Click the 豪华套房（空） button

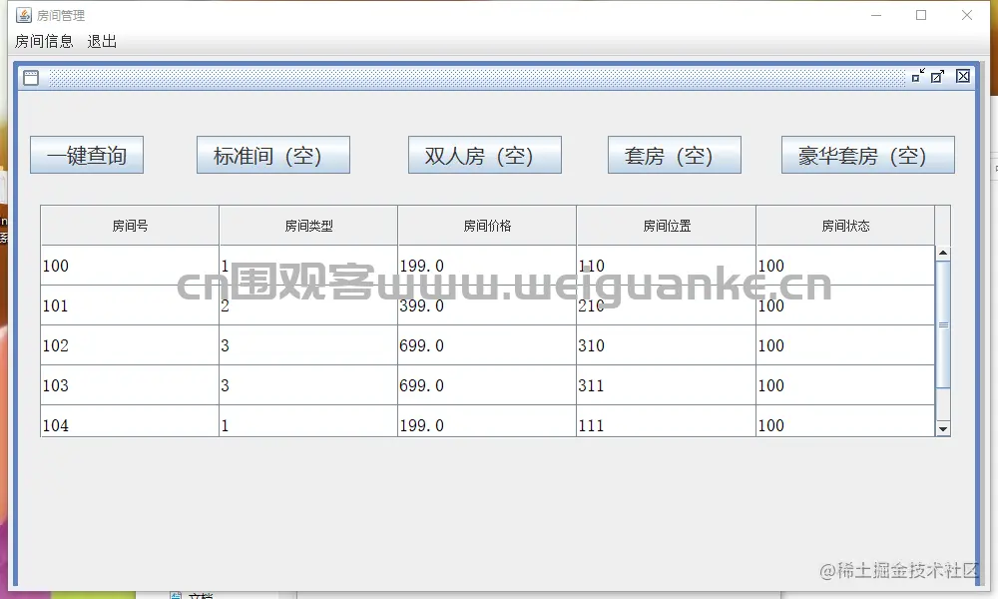867,155
